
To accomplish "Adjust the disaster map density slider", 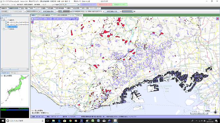I will coord(127,12).
